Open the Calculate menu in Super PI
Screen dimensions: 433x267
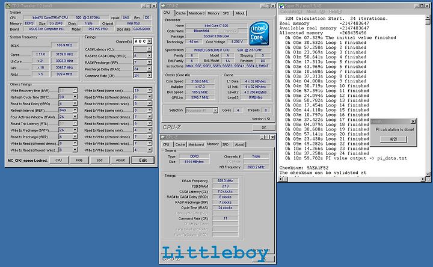click(291, 11)
